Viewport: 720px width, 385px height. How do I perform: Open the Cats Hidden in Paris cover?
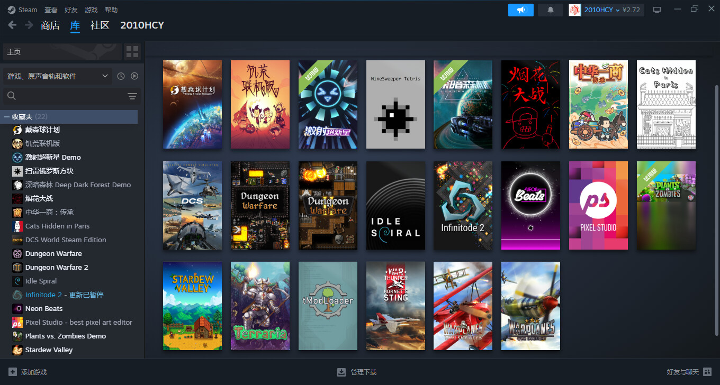coord(666,104)
